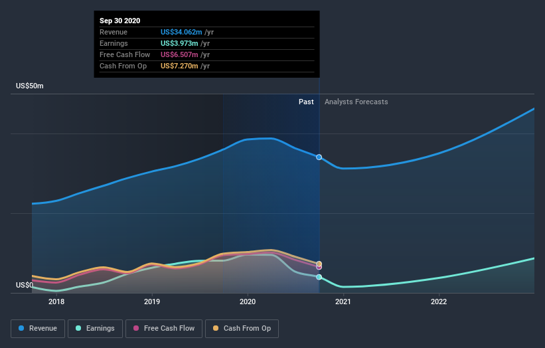Click the 2022 x-axis label
545x348 pixels.
pyautogui.click(x=439, y=302)
